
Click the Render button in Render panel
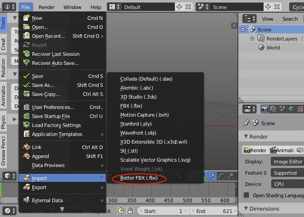(x=255, y=150)
